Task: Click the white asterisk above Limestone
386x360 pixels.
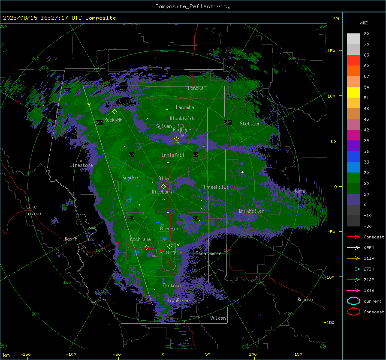Action: point(81,161)
